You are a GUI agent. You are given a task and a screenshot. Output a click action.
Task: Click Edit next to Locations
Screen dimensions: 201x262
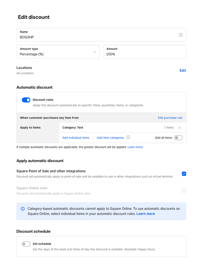(183, 71)
